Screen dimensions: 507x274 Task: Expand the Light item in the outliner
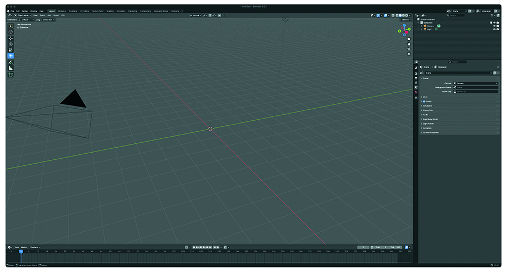pyautogui.click(x=421, y=30)
